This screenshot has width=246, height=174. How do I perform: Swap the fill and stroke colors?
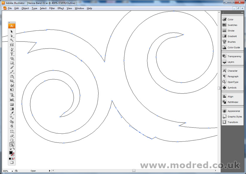tap(14, 149)
